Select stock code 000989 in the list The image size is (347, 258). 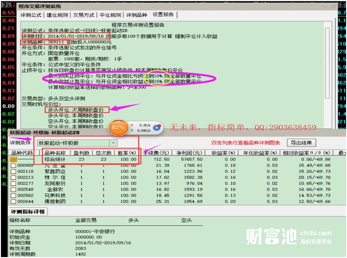click(26, 165)
